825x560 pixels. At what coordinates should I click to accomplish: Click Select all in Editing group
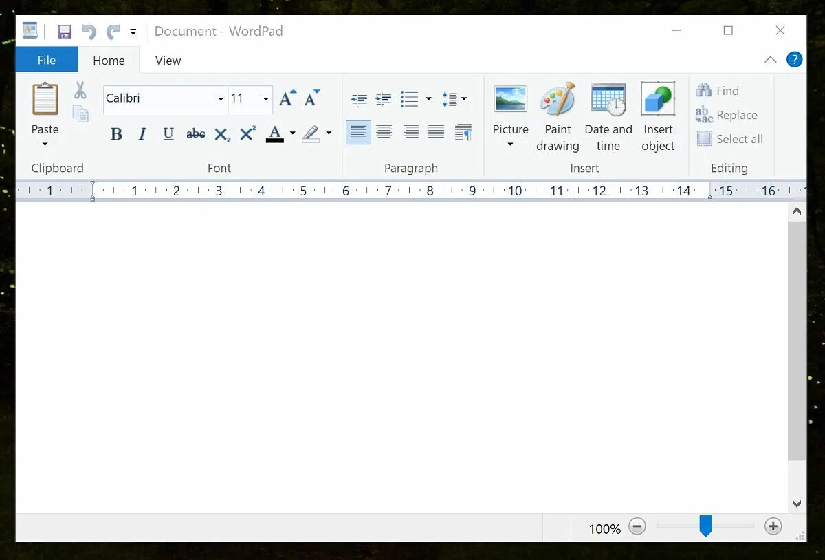(x=730, y=139)
